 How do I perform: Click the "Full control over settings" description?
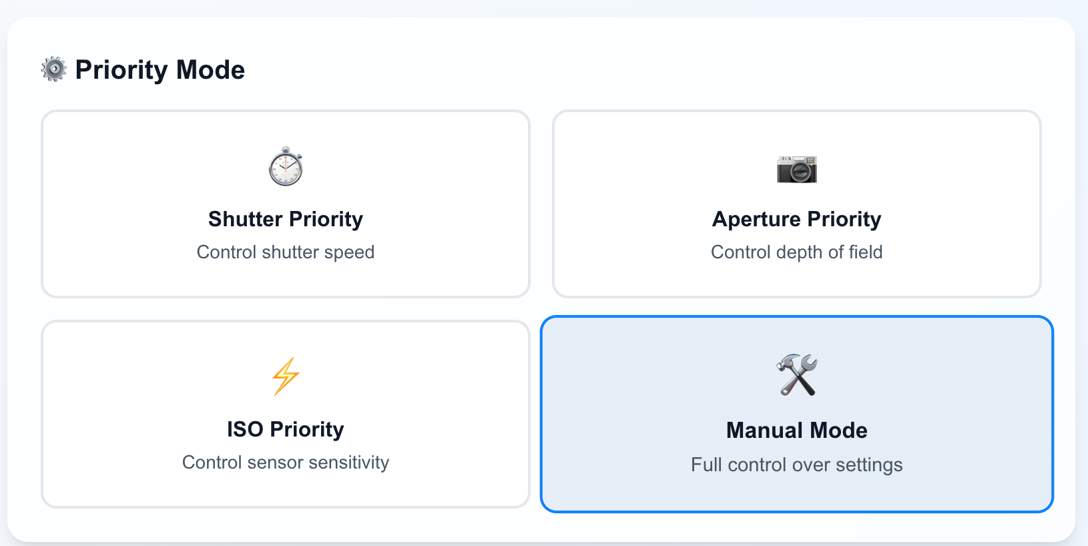click(797, 465)
